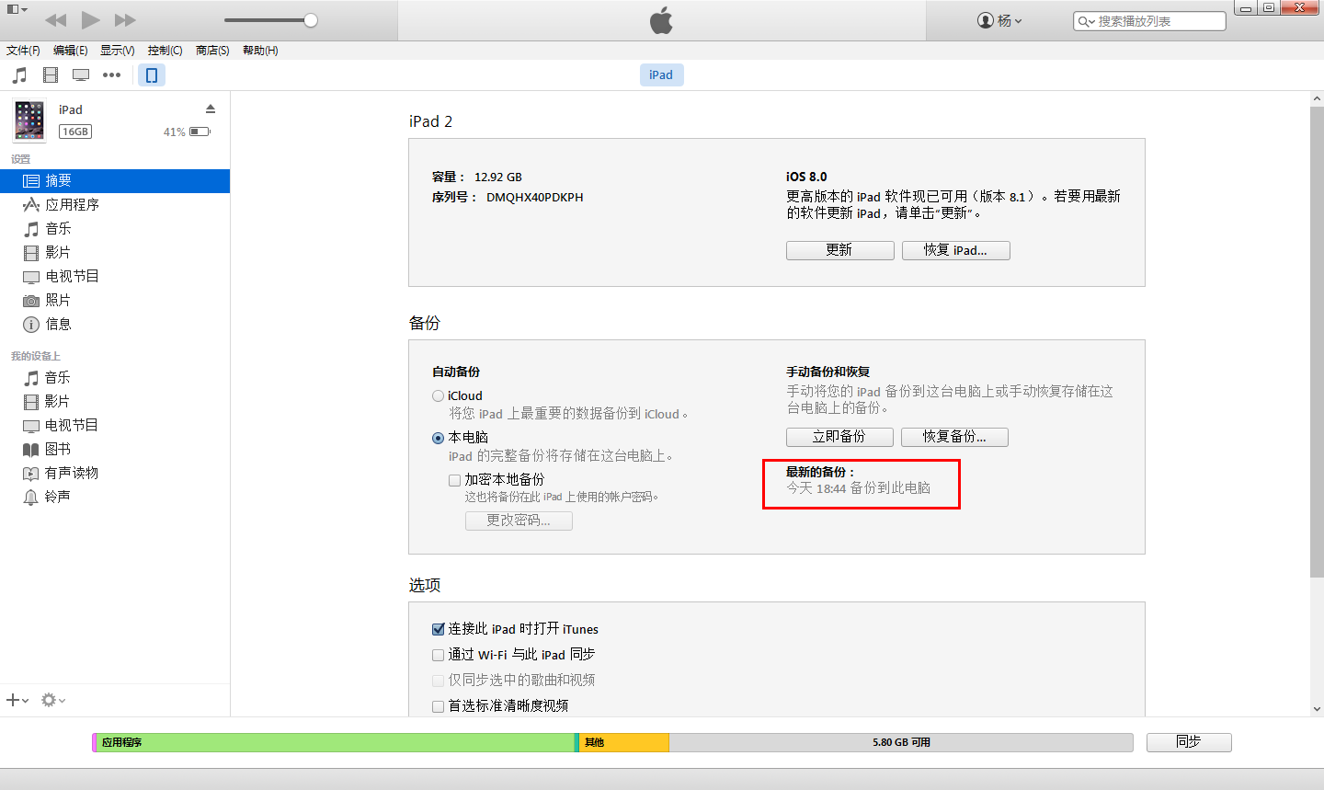Open the Movies library icon in toolbar

point(51,75)
